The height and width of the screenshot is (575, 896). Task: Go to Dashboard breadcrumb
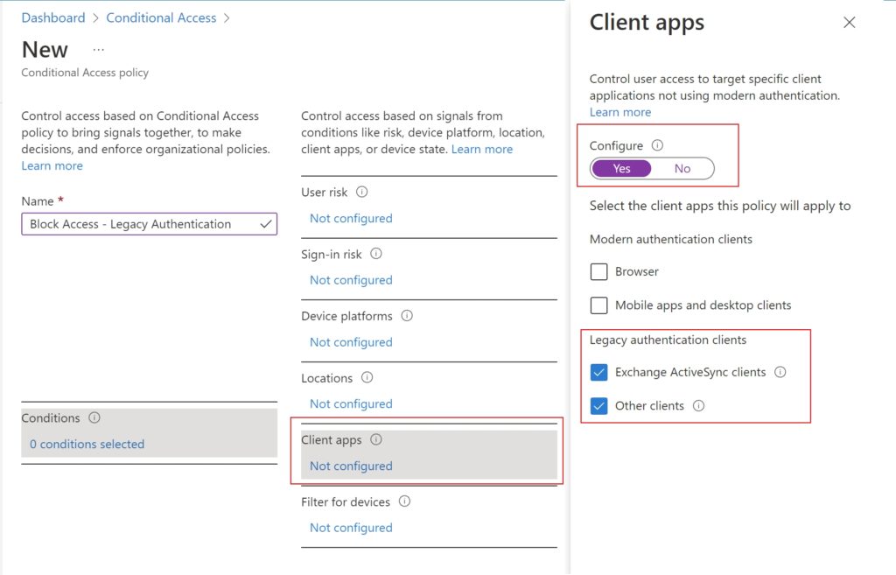(53, 18)
